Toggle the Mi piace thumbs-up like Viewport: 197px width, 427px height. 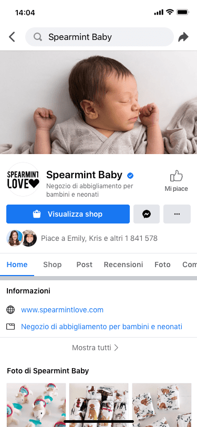(x=177, y=181)
